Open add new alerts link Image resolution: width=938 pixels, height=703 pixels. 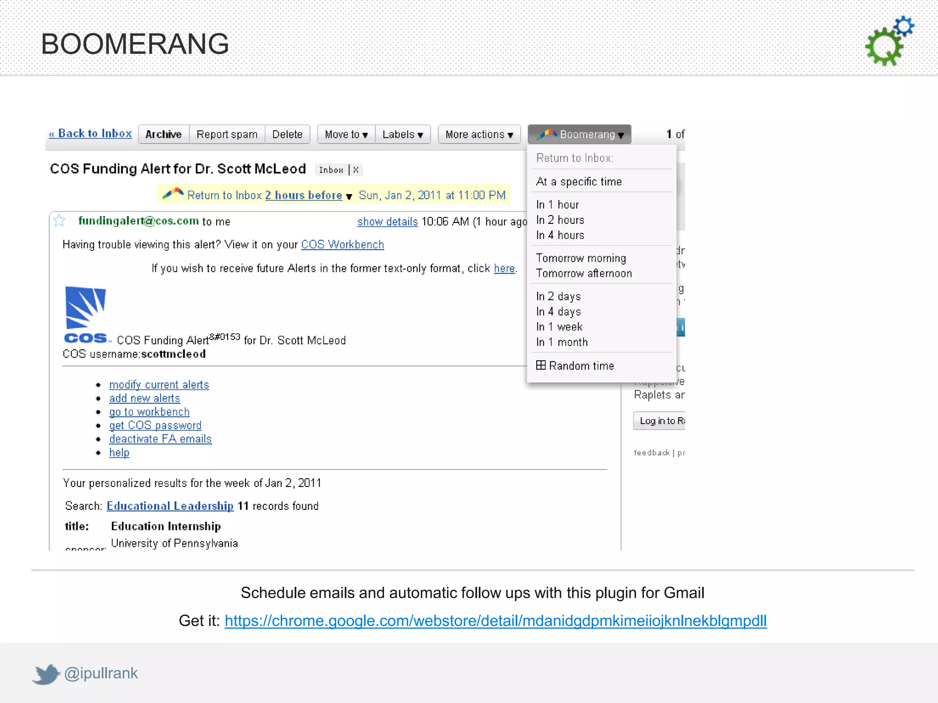tap(145, 399)
